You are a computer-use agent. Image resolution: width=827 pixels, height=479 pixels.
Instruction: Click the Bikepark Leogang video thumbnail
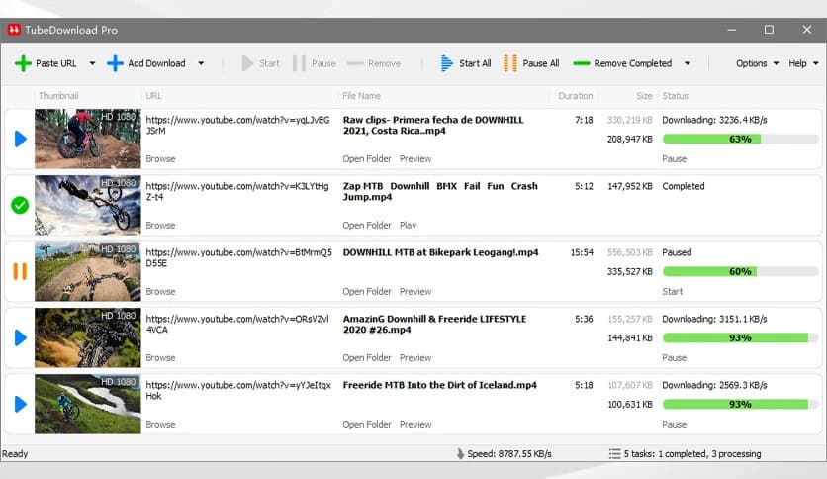tap(88, 271)
